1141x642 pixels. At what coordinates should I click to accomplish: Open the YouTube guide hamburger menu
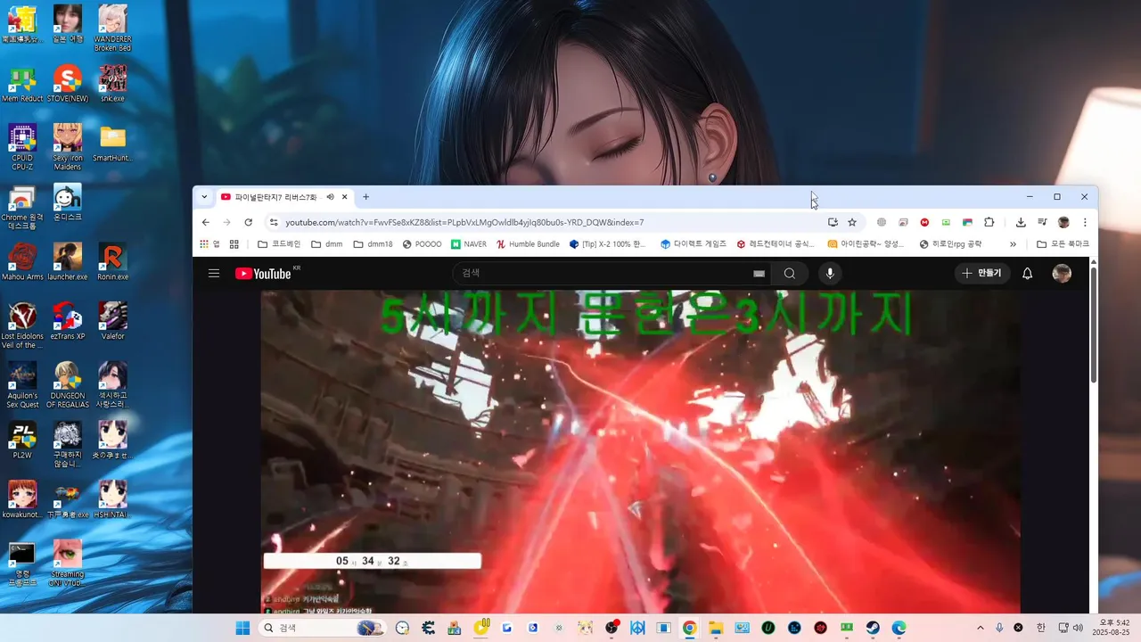pyautogui.click(x=214, y=273)
